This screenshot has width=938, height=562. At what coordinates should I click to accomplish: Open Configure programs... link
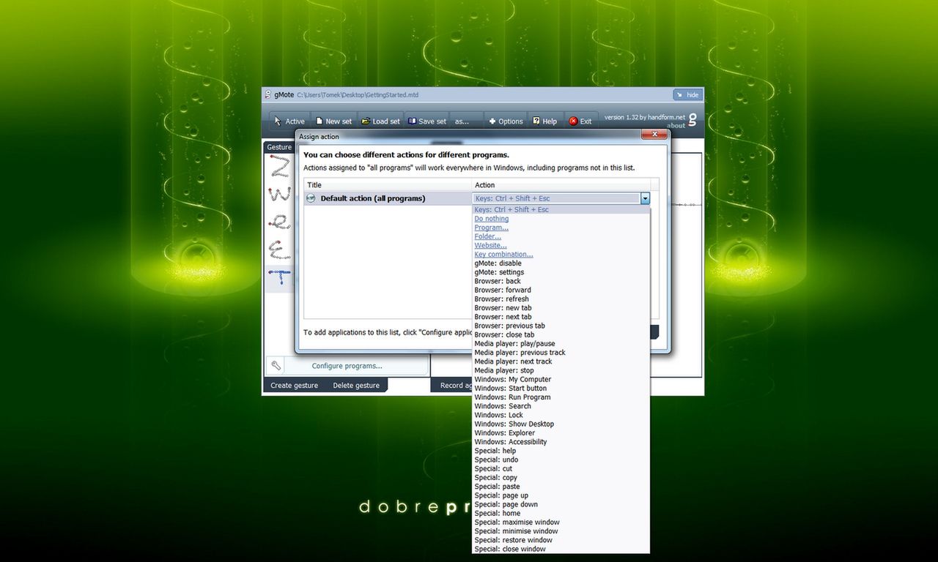tap(347, 366)
